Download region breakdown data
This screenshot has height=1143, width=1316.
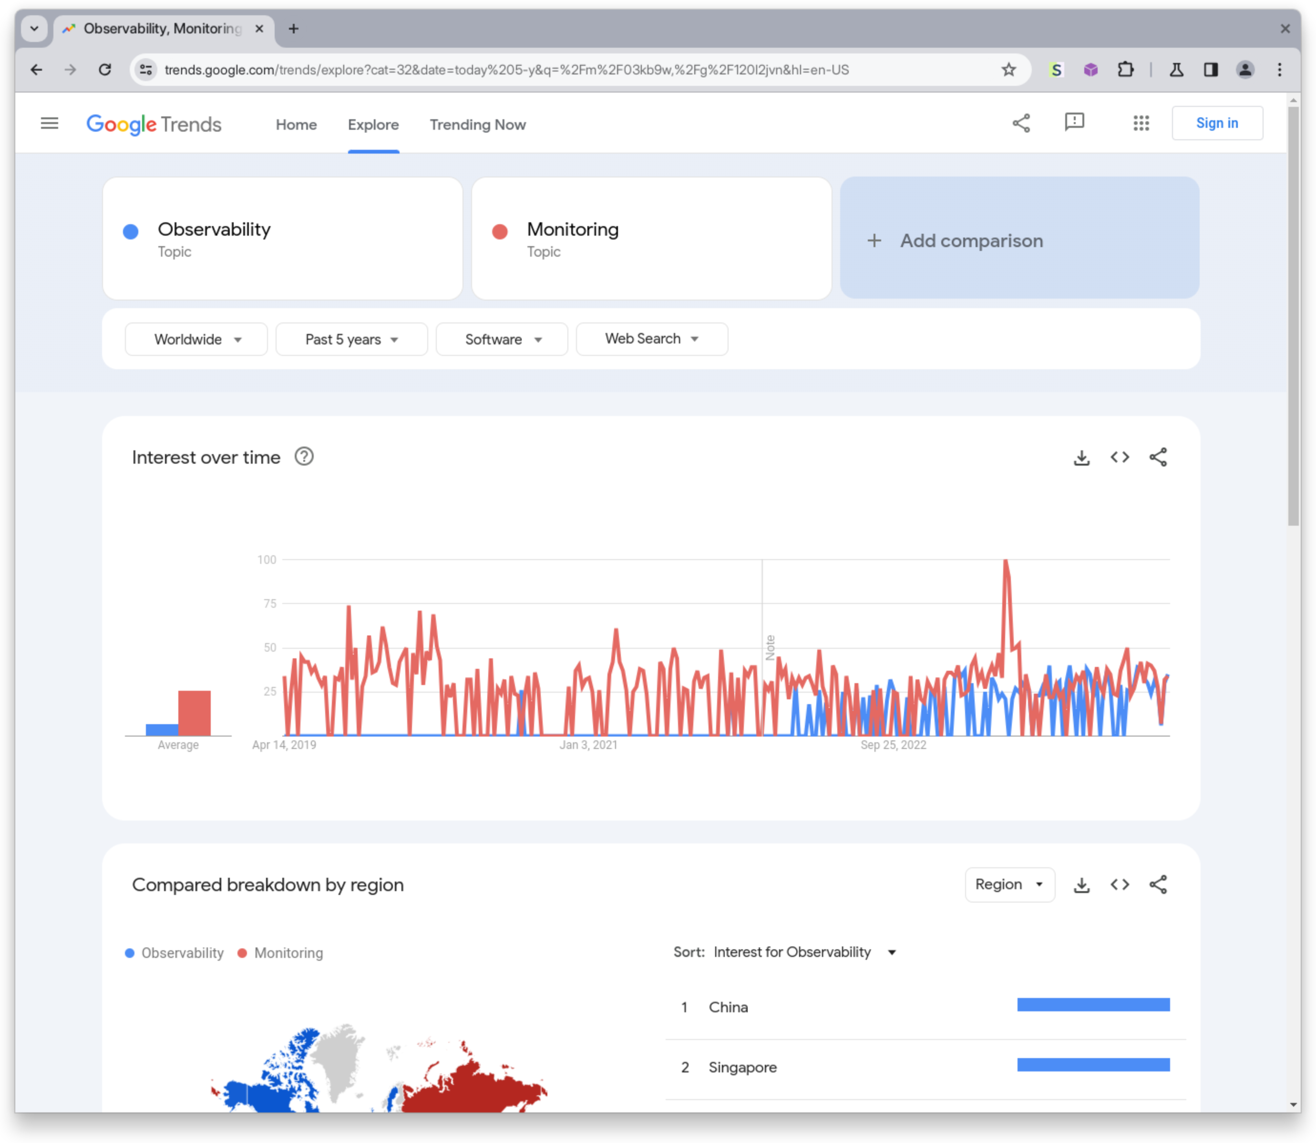[x=1081, y=884]
